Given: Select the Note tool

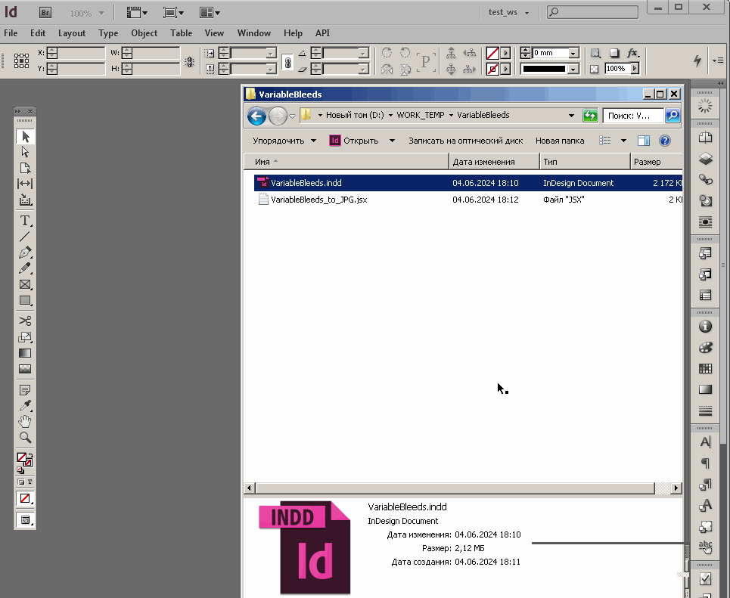Looking at the screenshot, I should click(x=25, y=390).
